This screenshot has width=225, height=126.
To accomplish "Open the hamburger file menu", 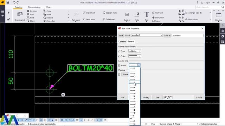I will (x=2, y=12).
